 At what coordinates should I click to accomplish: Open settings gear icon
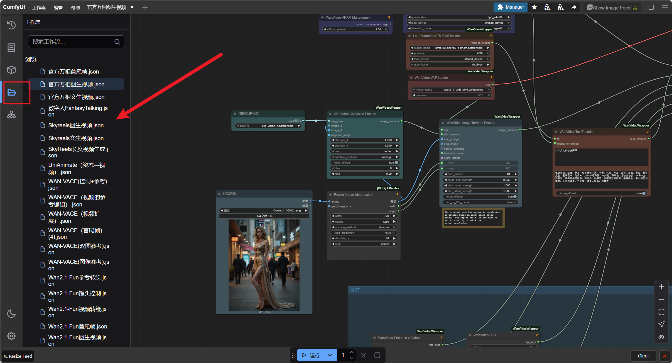click(11, 336)
